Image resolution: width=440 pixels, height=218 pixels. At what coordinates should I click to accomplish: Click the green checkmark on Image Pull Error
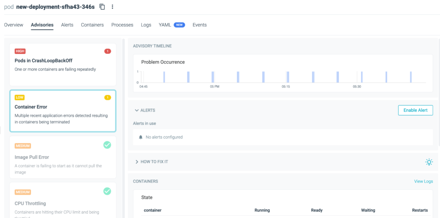(x=107, y=145)
